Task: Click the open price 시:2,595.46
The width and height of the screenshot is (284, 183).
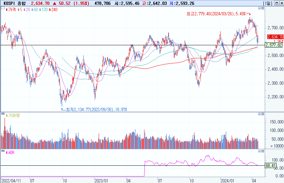Action: click(x=127, y=3)
